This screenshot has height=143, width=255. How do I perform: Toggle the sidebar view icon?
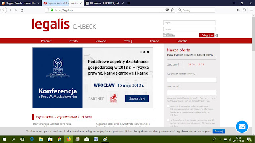244,10
